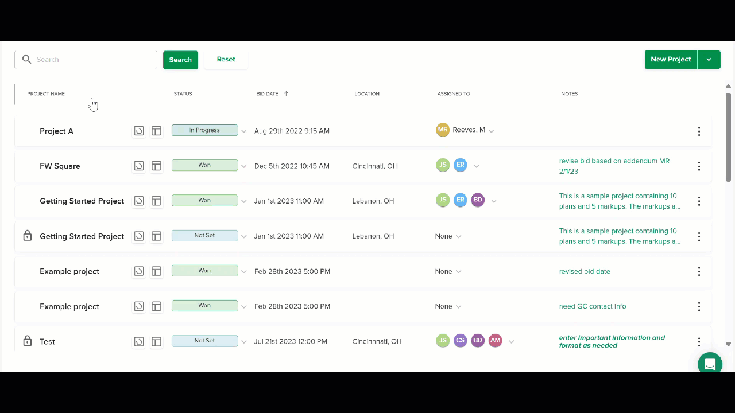
Task: Open more options menu for Project A
Action: 699,131
